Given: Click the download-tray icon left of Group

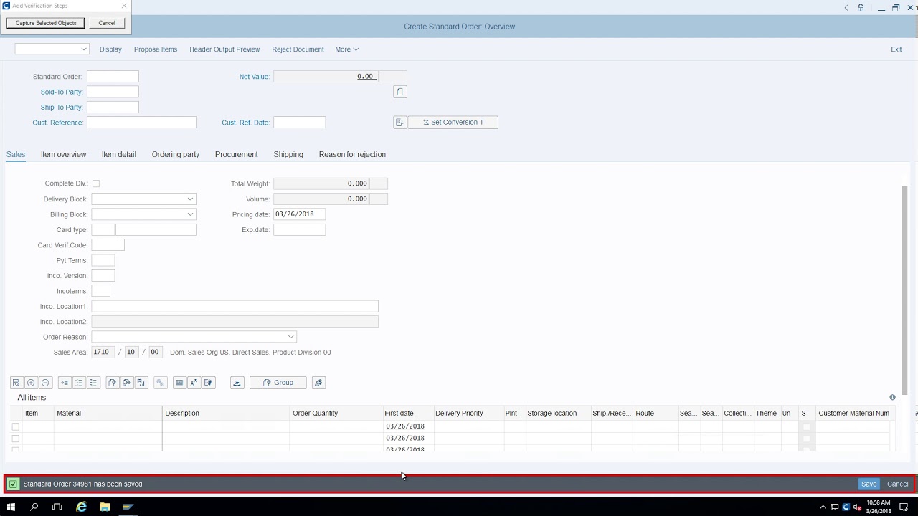Looking at the screenshot, I should point(237,383).
